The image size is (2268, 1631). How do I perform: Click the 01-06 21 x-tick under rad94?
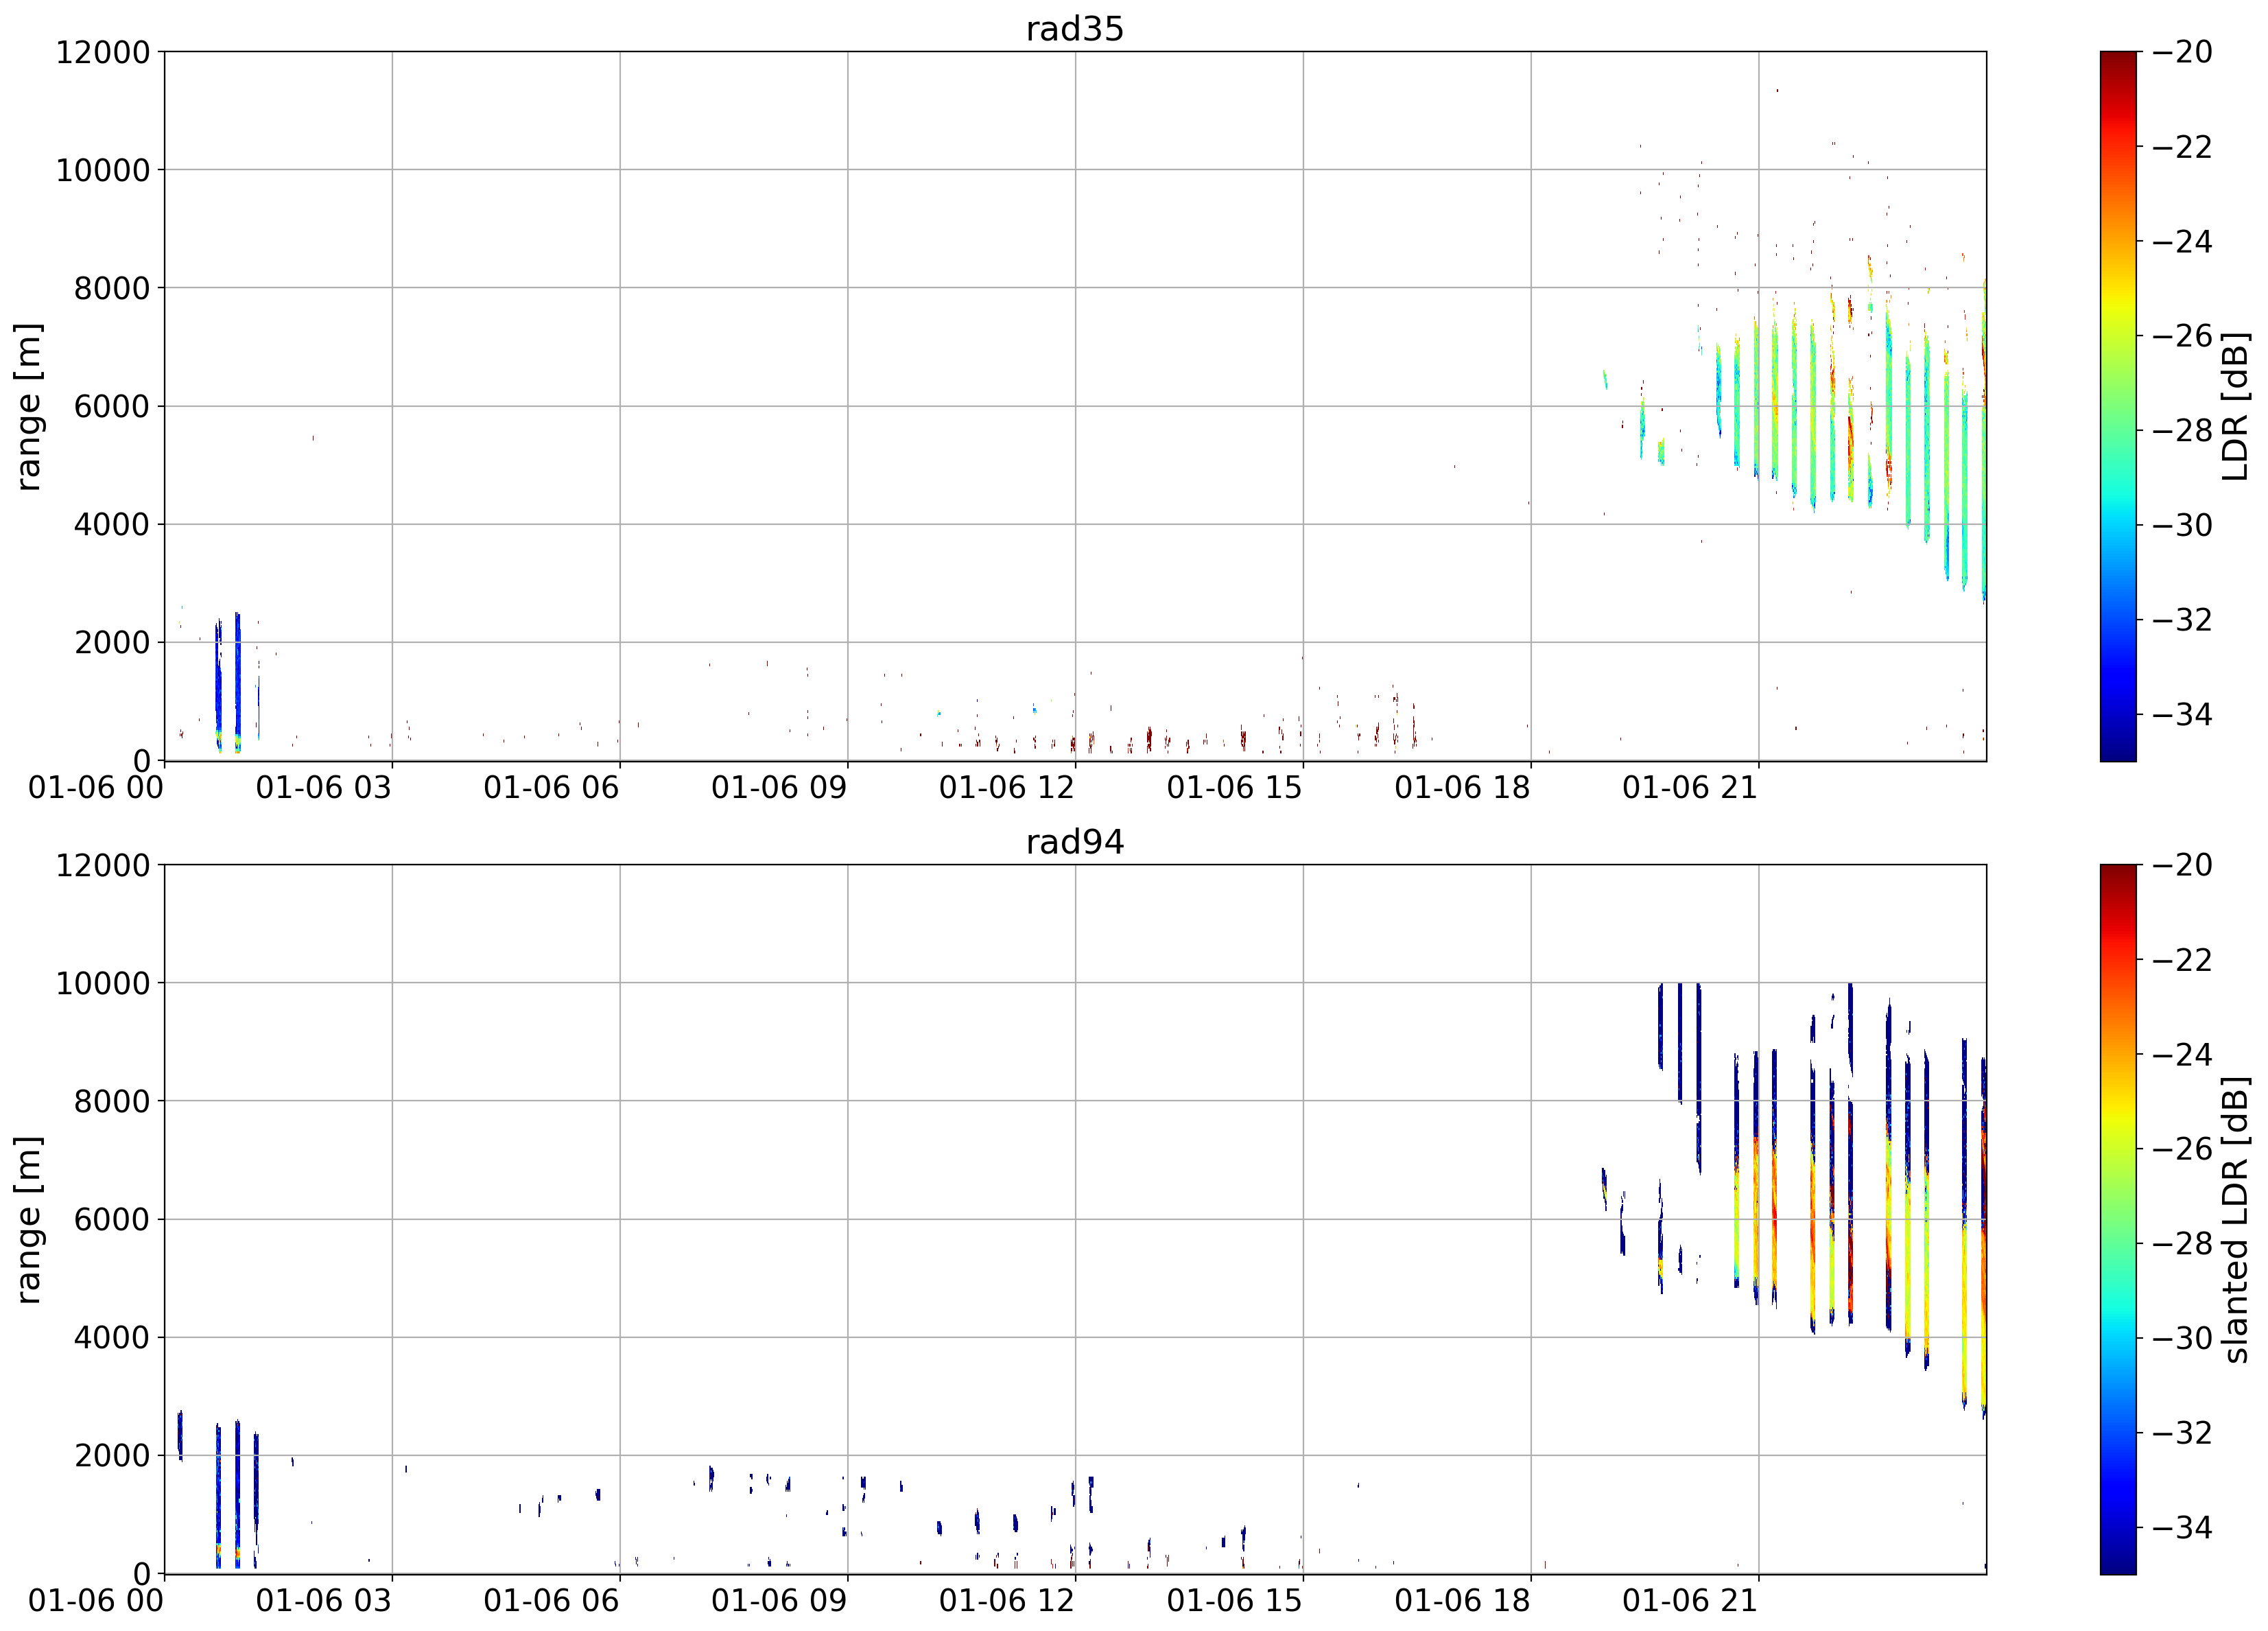[1690, 1601]
